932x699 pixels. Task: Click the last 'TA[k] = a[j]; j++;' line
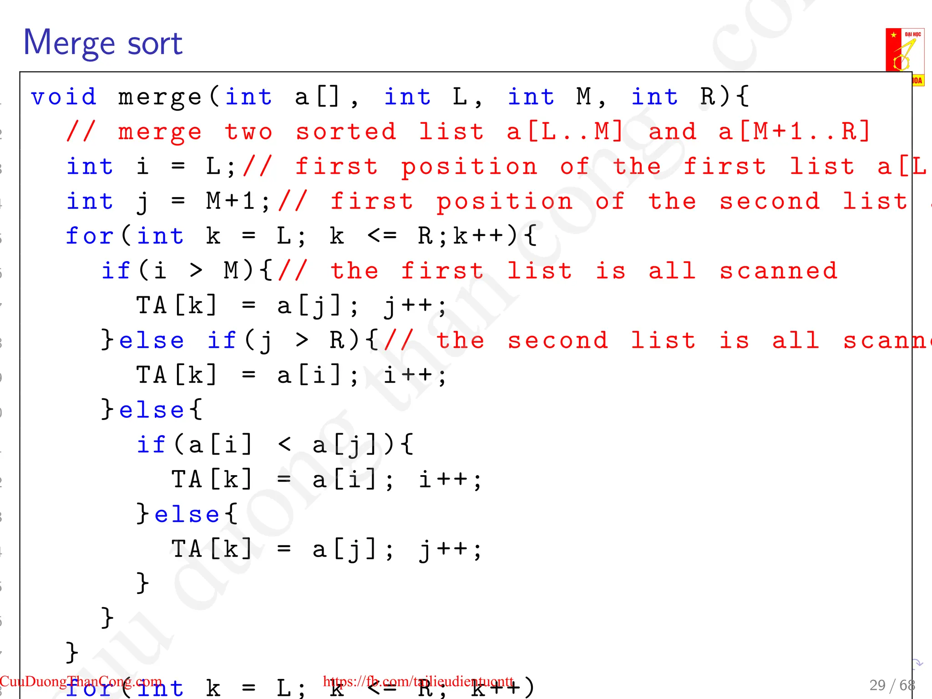click(327, 550)
